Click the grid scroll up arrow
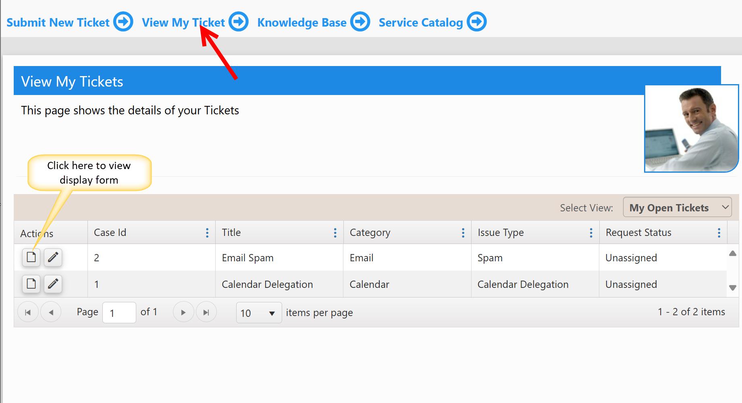Viewport: 742px width, 403px height. pyautogui.click(x=733, y=253)
